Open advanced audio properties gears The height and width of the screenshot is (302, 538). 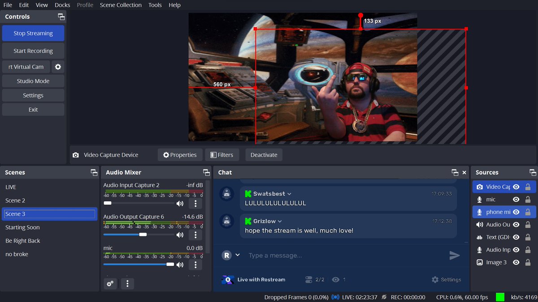tap(110, 283)
